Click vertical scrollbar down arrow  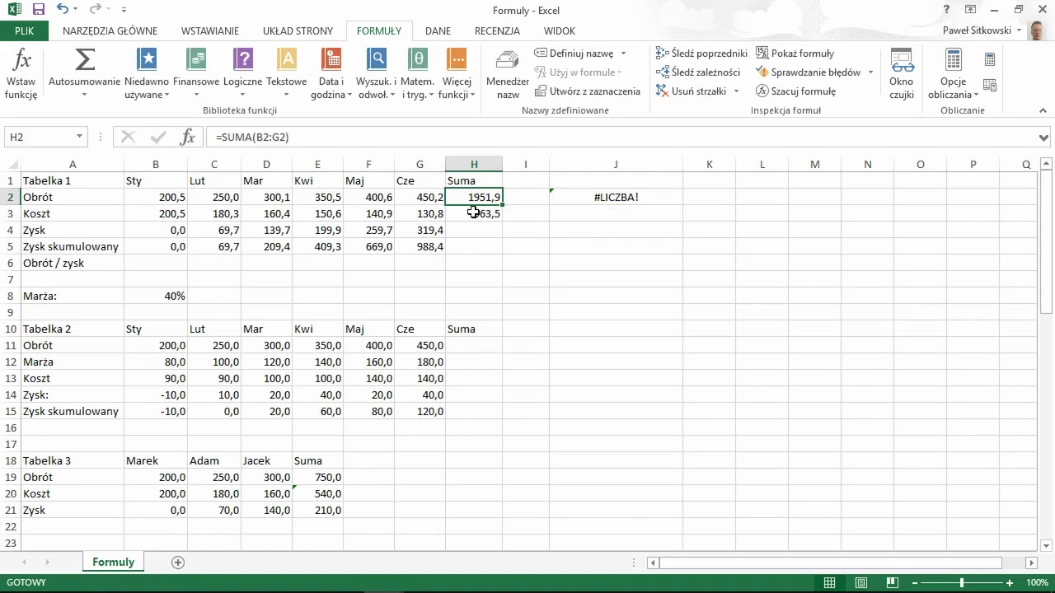pyautogui.click(x=1046, y=545)
